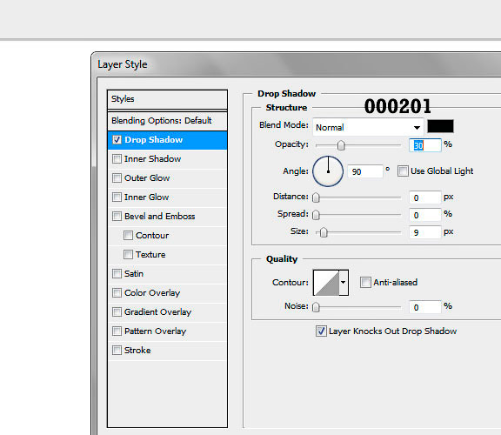Click the Size slider handle

(324, 232)
